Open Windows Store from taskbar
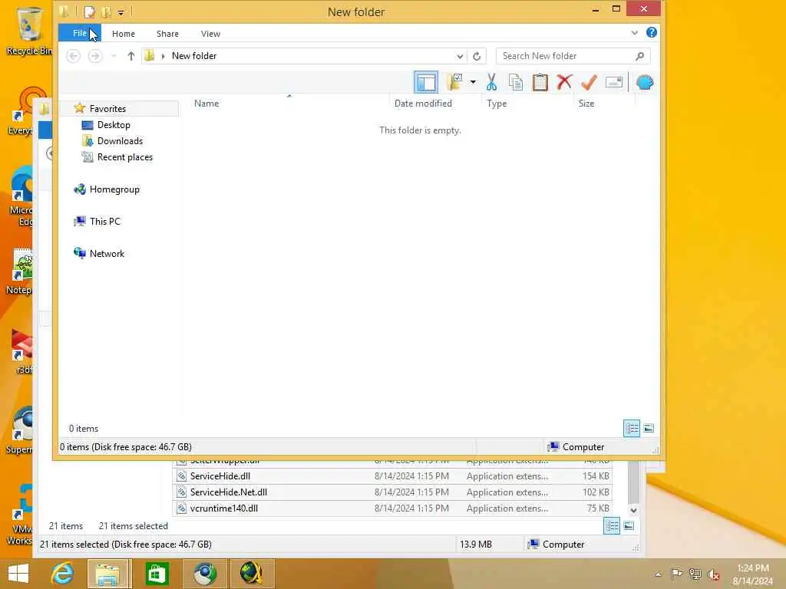Viewport: 786px width, 589px height. point(157,574)
